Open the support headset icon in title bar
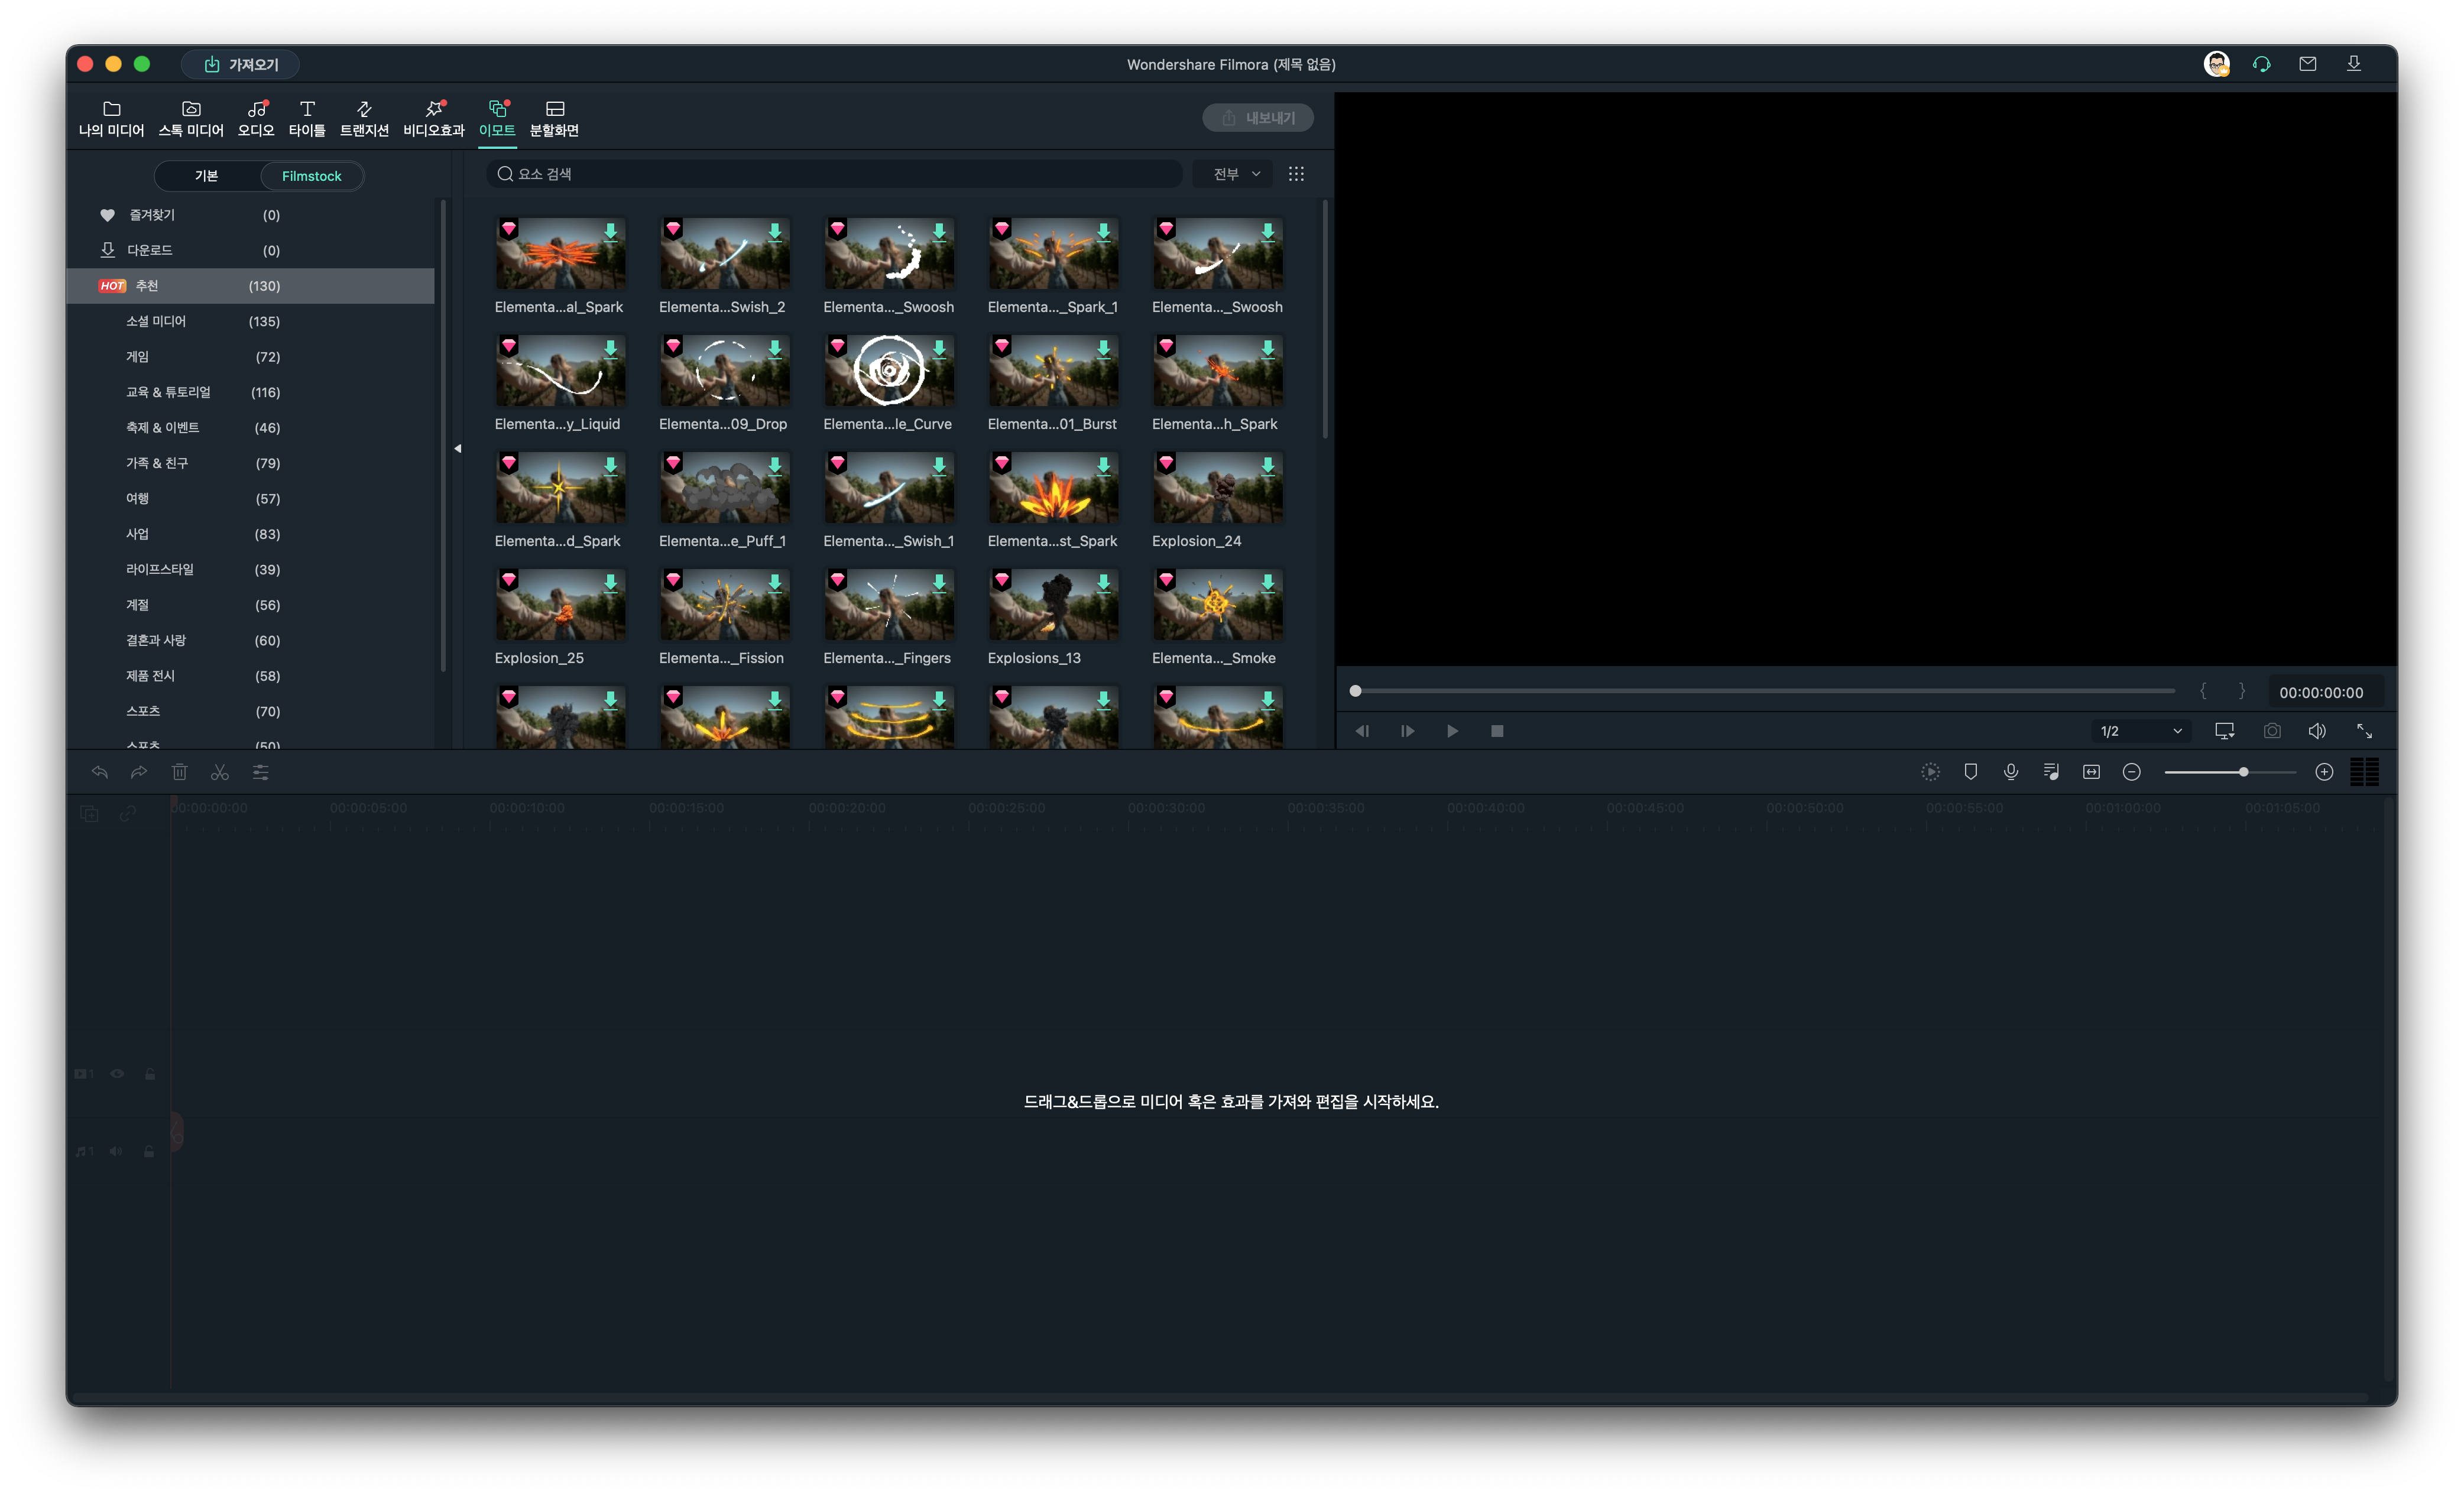Image resolution: width=2464 pixels, height=1494 pixels. (2262, 64)
